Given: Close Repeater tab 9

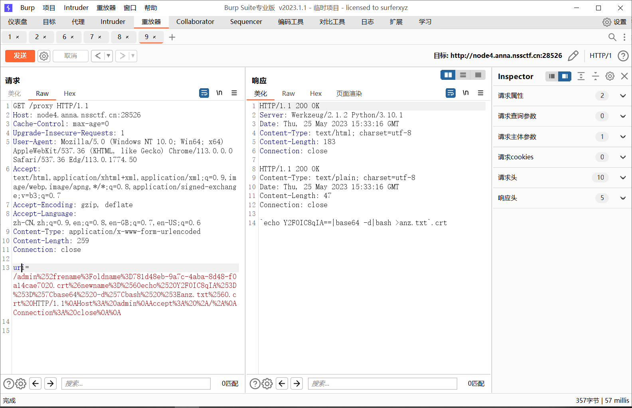Looking at the screenshot, I should [x=154, y=37].
